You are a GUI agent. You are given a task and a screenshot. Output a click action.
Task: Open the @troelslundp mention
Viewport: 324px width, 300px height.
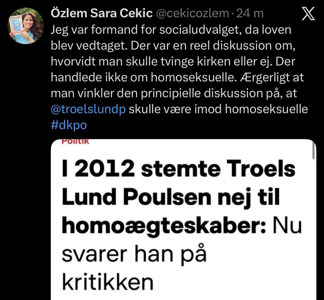pos(88,109)
